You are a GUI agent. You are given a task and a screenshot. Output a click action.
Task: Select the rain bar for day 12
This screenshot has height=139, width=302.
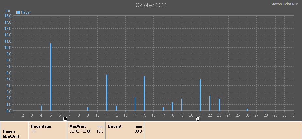coord(116,108)
